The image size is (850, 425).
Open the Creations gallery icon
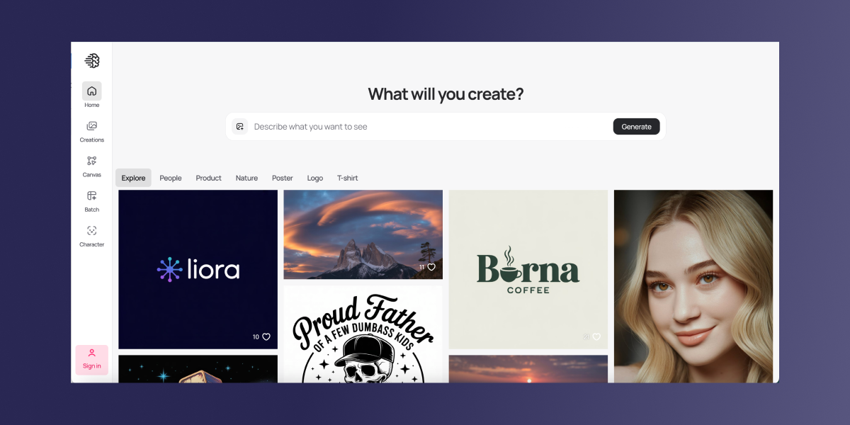tap(92, 126)
